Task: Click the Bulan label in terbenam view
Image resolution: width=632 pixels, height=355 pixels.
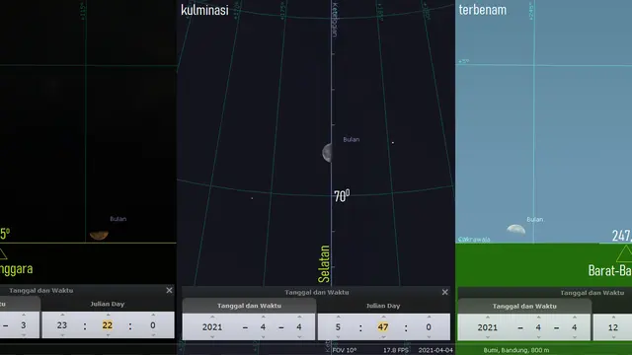Action: [535, 219]
